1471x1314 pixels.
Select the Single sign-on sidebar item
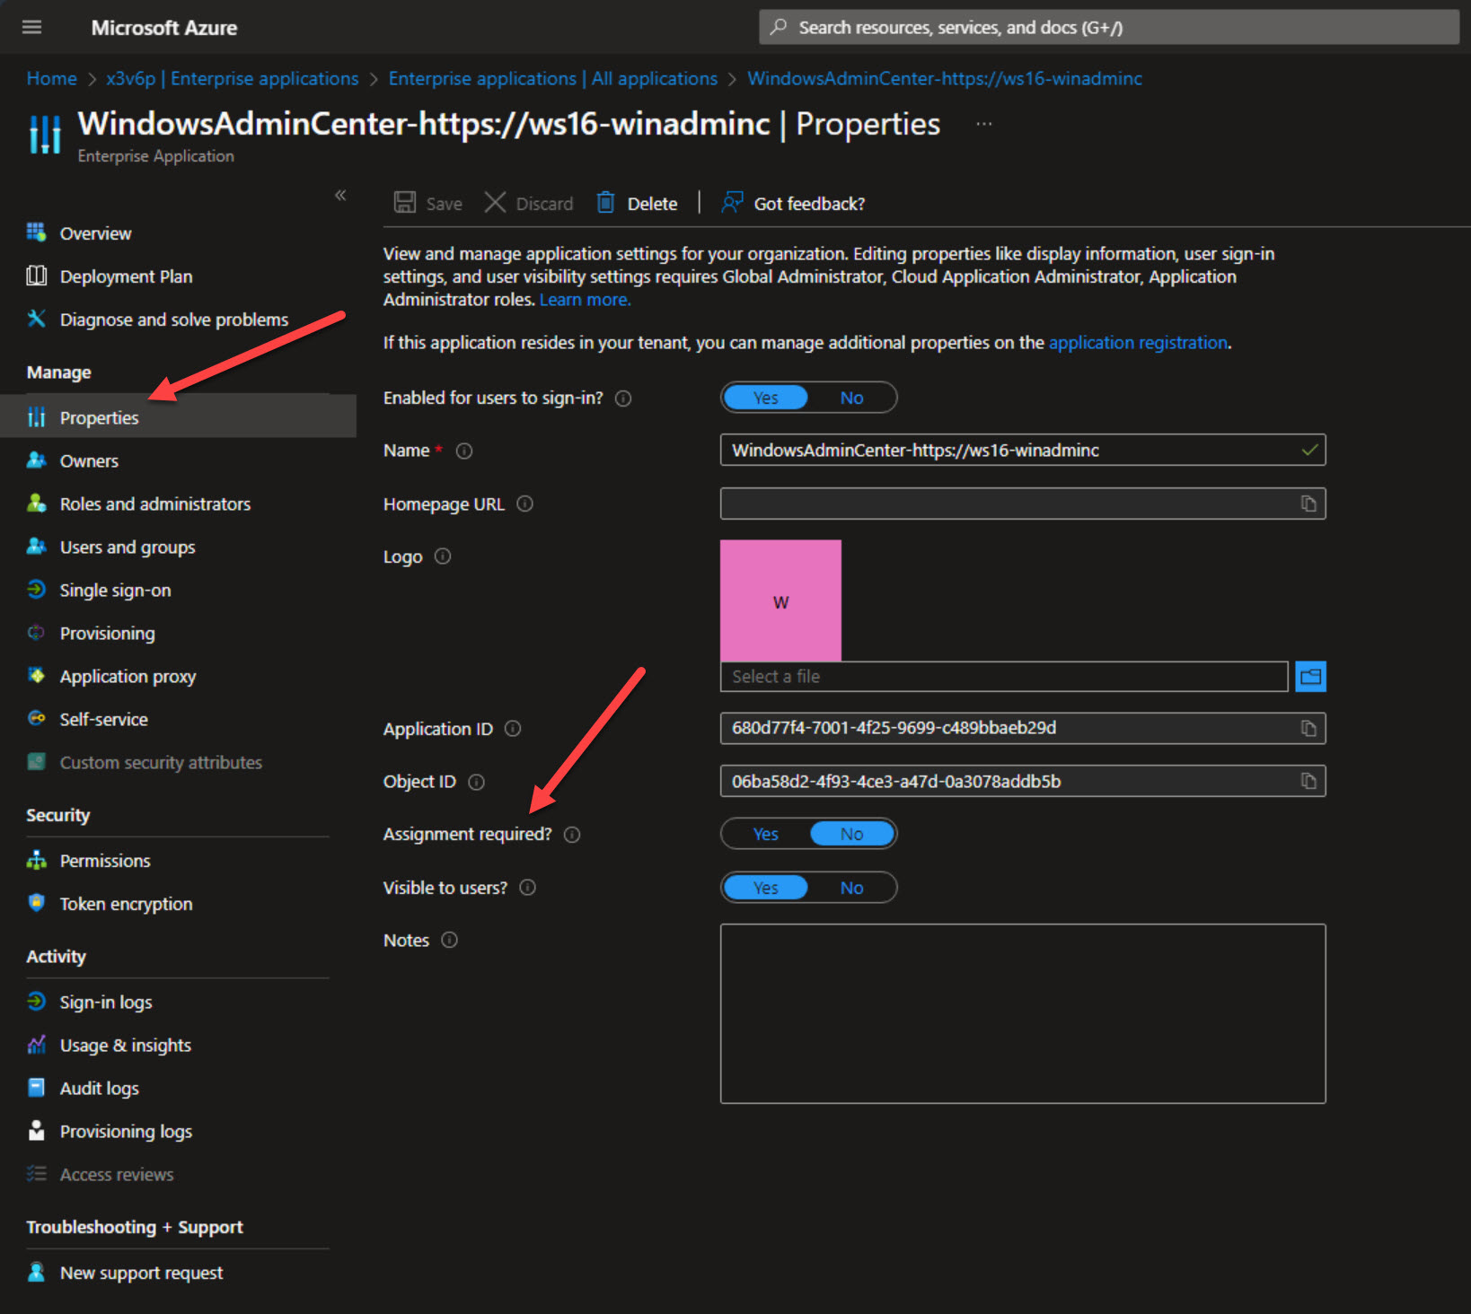coord(115,590)
